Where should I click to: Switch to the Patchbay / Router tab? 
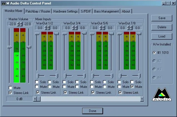(38, 11)
